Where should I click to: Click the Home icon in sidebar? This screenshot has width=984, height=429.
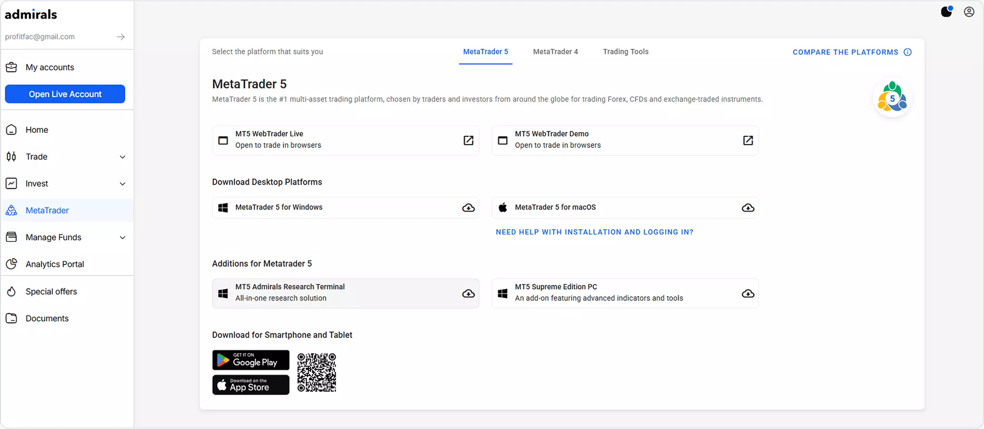[11, 130]
